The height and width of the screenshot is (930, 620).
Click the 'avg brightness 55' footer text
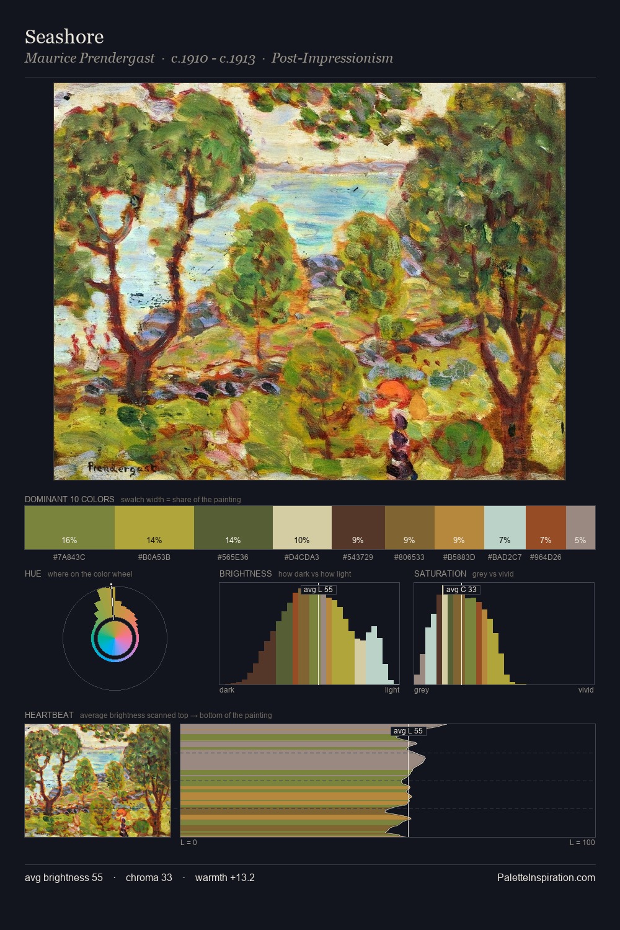(x=64, y=877)
